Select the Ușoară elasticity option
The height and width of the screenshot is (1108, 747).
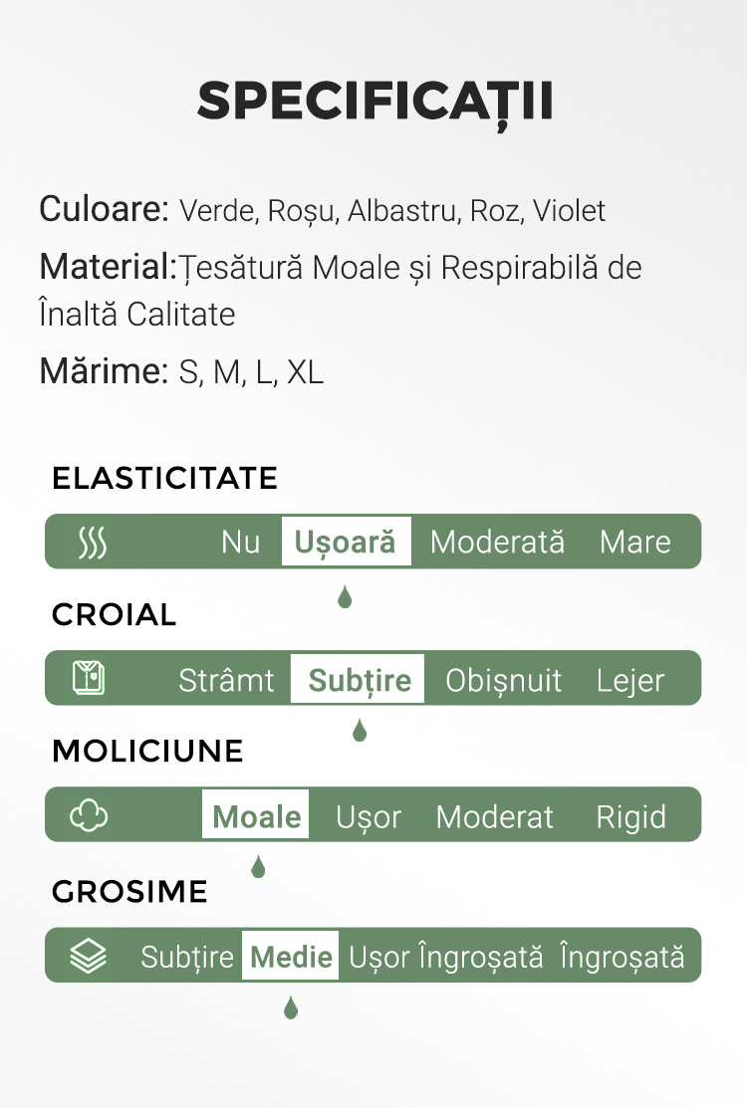tap(347, 542)
